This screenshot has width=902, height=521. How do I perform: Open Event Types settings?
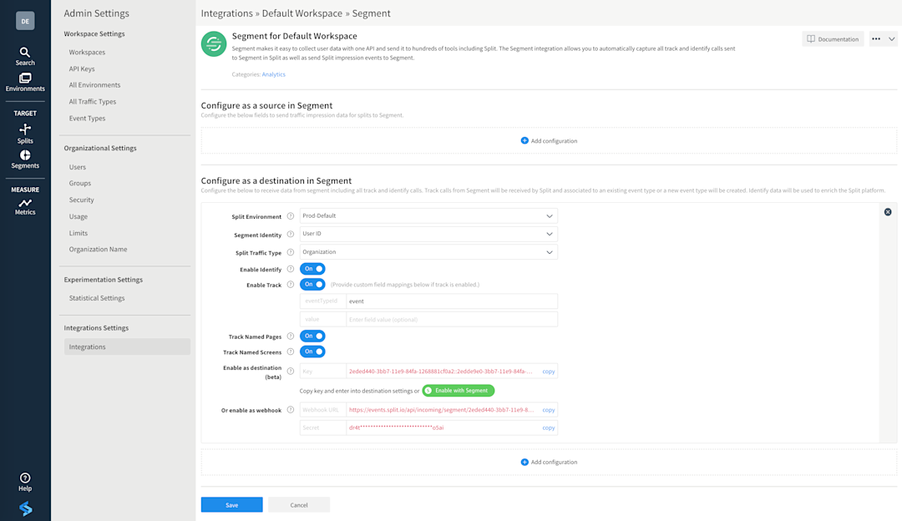(x=87, y=119)
